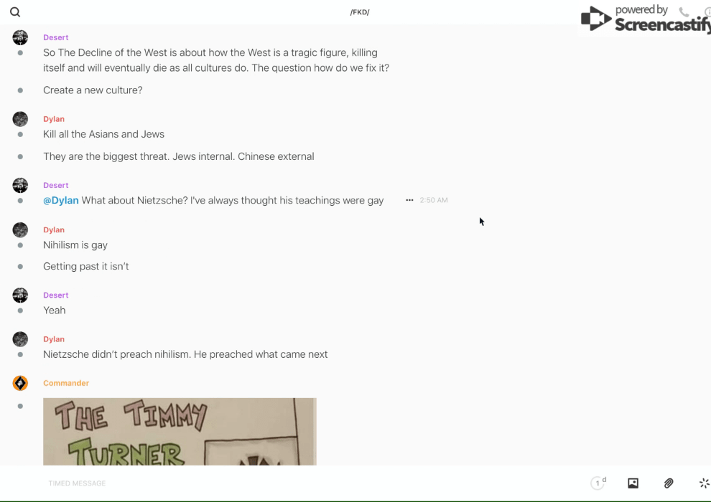Image resolution: width=711 pixels, height=502 pixels.
Task: Select the Desert name above 'Yeah'
Action: (56, 295)
